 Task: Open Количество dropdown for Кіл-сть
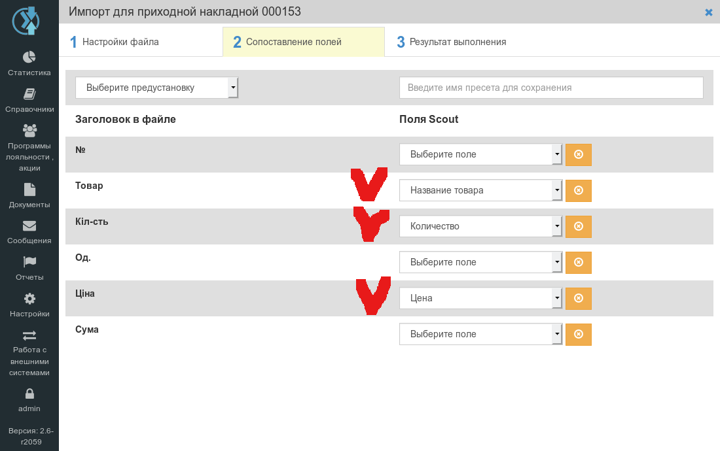480,226
